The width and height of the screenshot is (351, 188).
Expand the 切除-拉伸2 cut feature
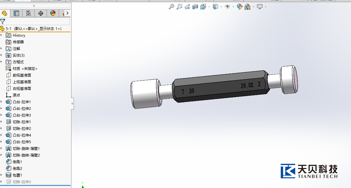tap(1, 129)
